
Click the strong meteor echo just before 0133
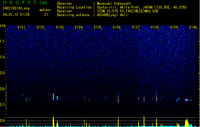(53, 97)
